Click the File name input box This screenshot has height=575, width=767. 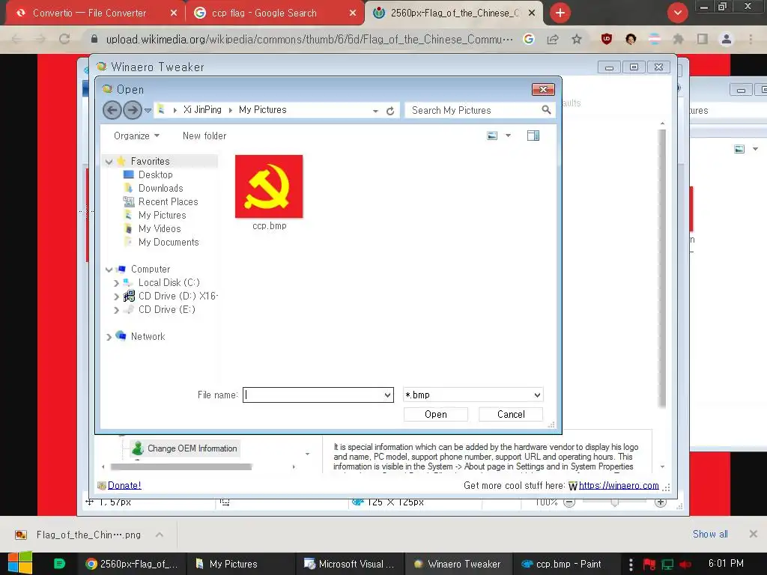click(313, 395)
